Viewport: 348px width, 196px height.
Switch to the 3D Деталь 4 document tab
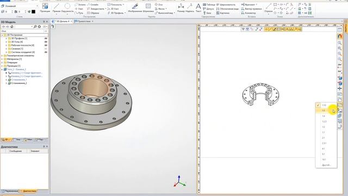[63, 21]
